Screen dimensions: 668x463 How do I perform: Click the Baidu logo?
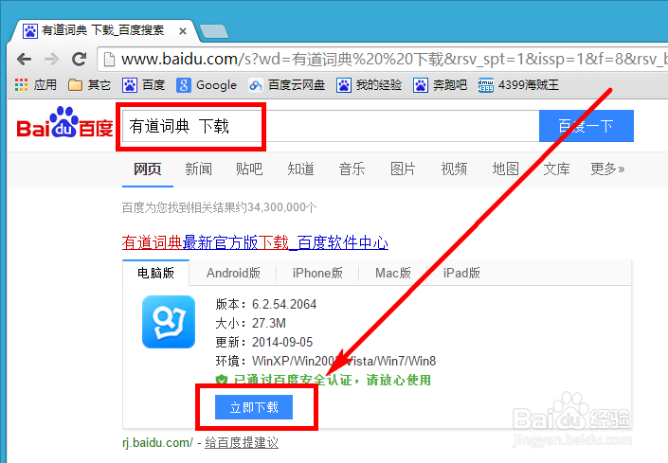[x=64, y=122]
